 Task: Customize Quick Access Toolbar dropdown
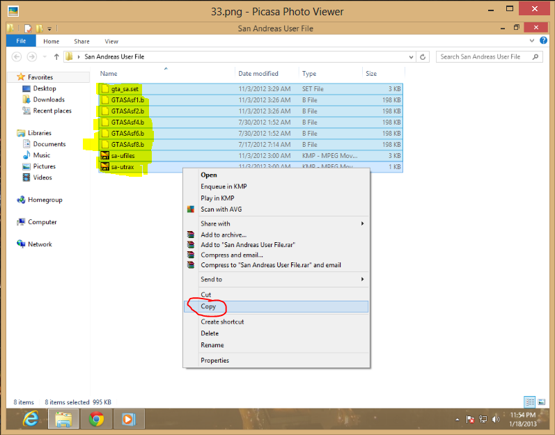click(49, 29)
